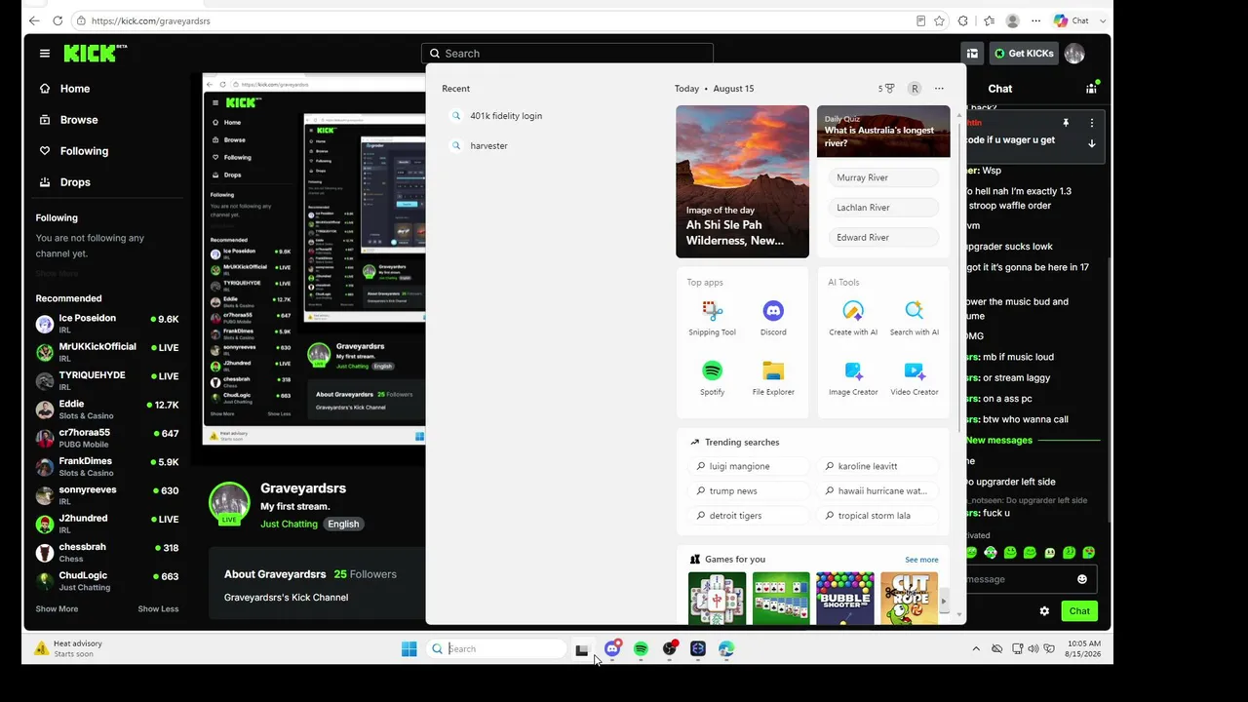Screen dimensions: 1248x702
Task: Click the KICK logo
Action: pos(96,54)
